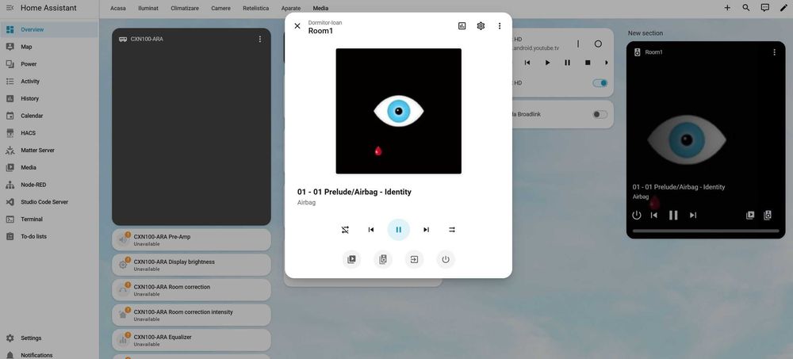Viewport: 793px width, 359px height.
Task: Previous track on the YouTube TV card
Action: point(527,63)
